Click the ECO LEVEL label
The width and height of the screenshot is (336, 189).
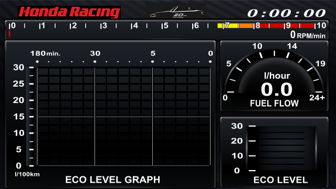pyautogui.click(x=280, y=180)
